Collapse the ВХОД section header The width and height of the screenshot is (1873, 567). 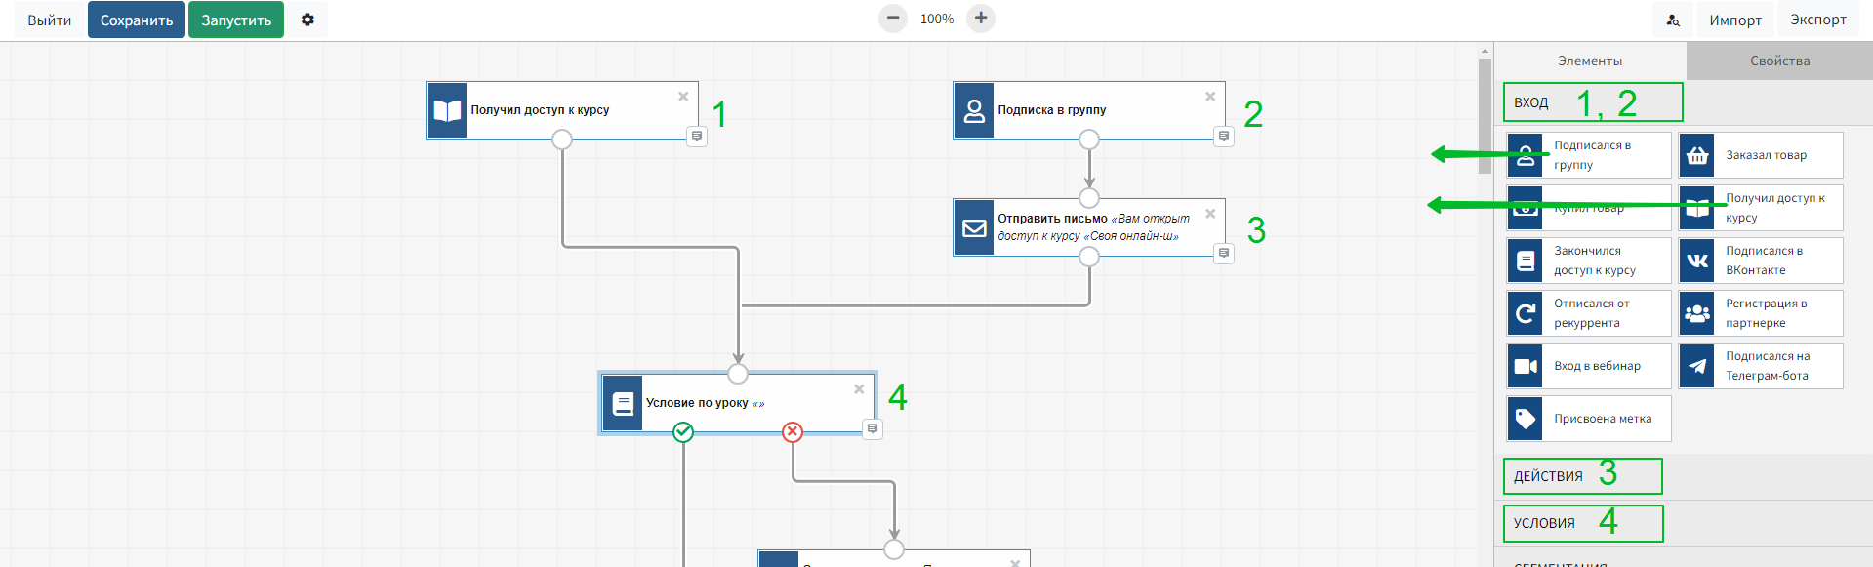1531,102
